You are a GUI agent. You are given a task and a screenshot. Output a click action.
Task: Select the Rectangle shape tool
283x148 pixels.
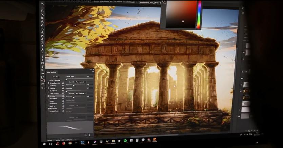[43, 63]
